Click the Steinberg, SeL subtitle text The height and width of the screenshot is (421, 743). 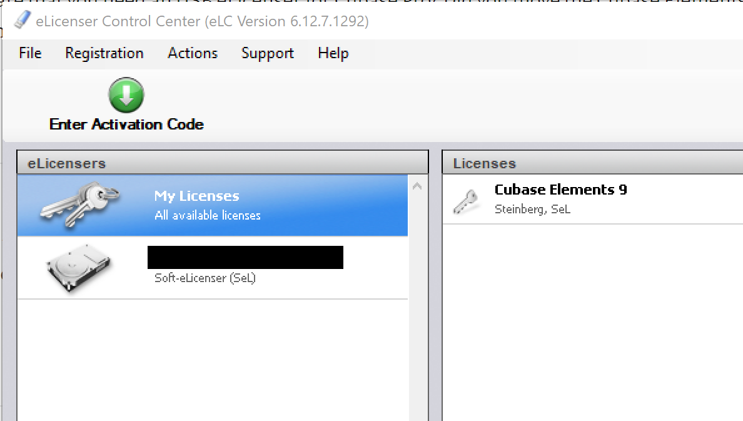(532, 209)
